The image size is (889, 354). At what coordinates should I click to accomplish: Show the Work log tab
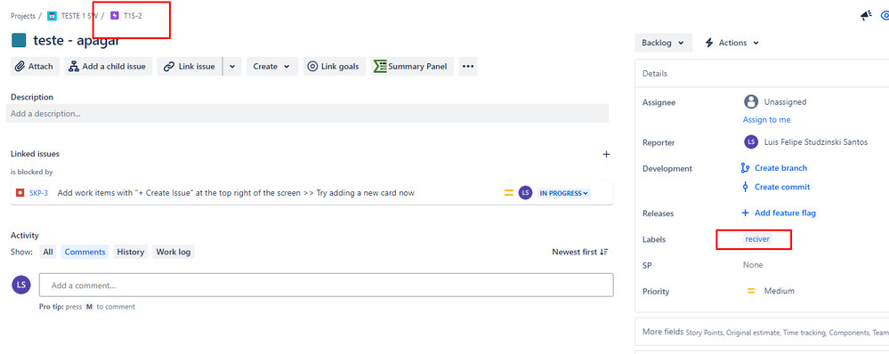174,252
